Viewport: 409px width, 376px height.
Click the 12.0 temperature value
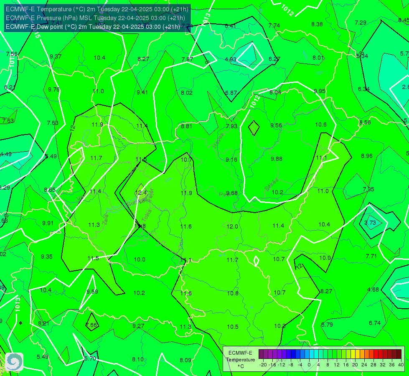coord(232,226)
